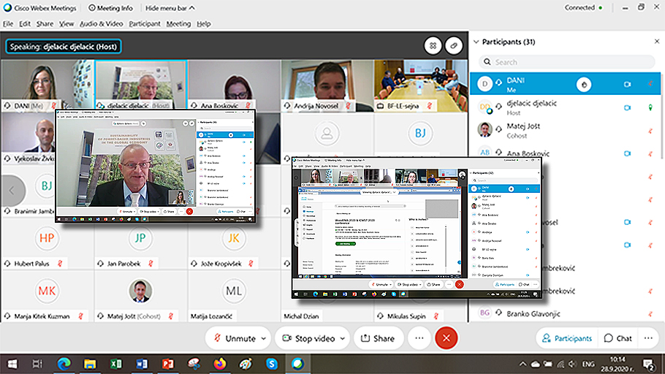This screenshot has width=665, height=374.
Task: Open Microsoft Edge from the taskbar
Action: (64, 364)
